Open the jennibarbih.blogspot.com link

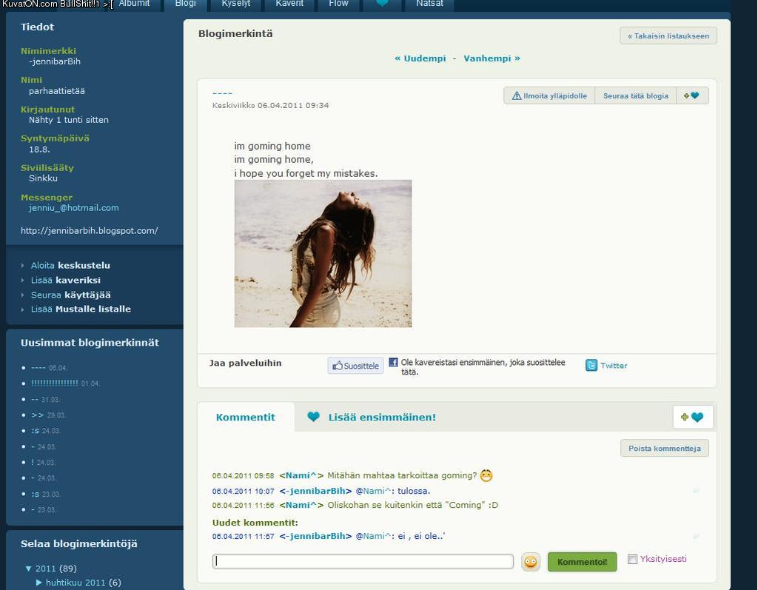(89, 231)
